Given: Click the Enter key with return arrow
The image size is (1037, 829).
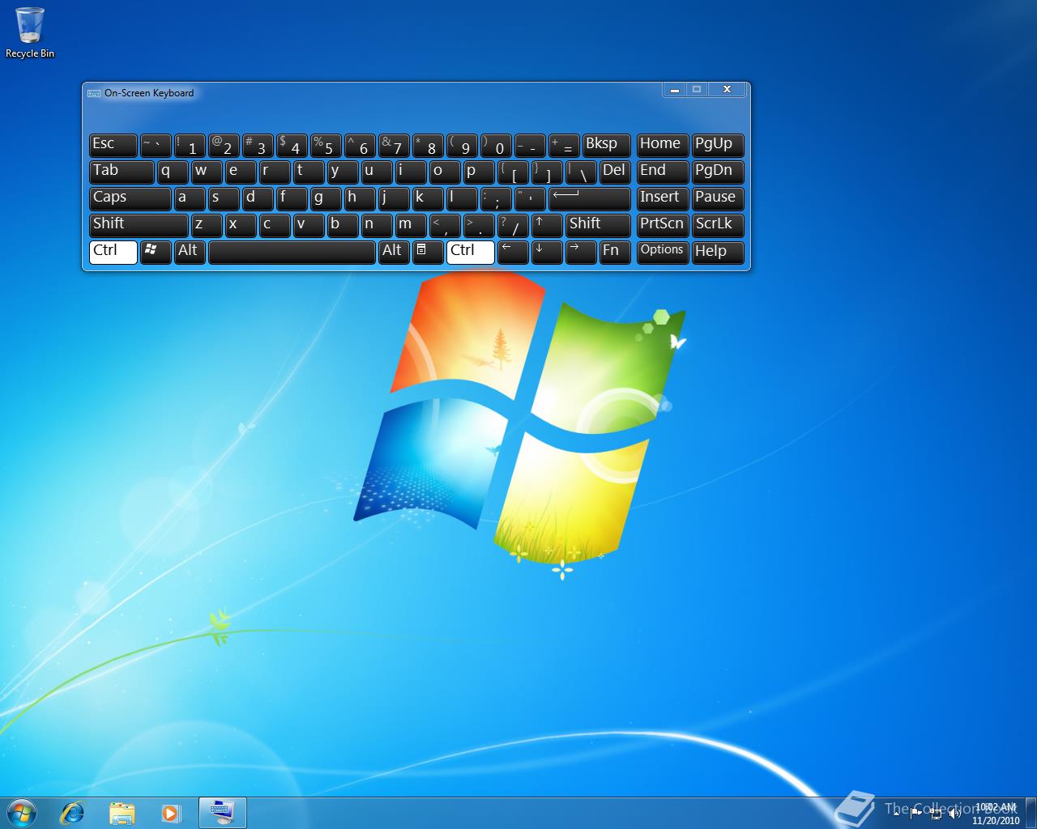Looking at the screenshot, I should [x=590, y=198].
